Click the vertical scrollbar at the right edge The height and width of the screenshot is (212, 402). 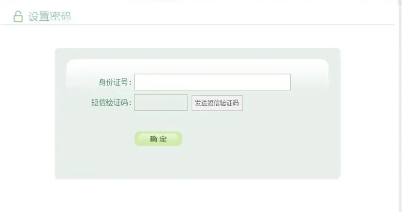coord(401,106)
